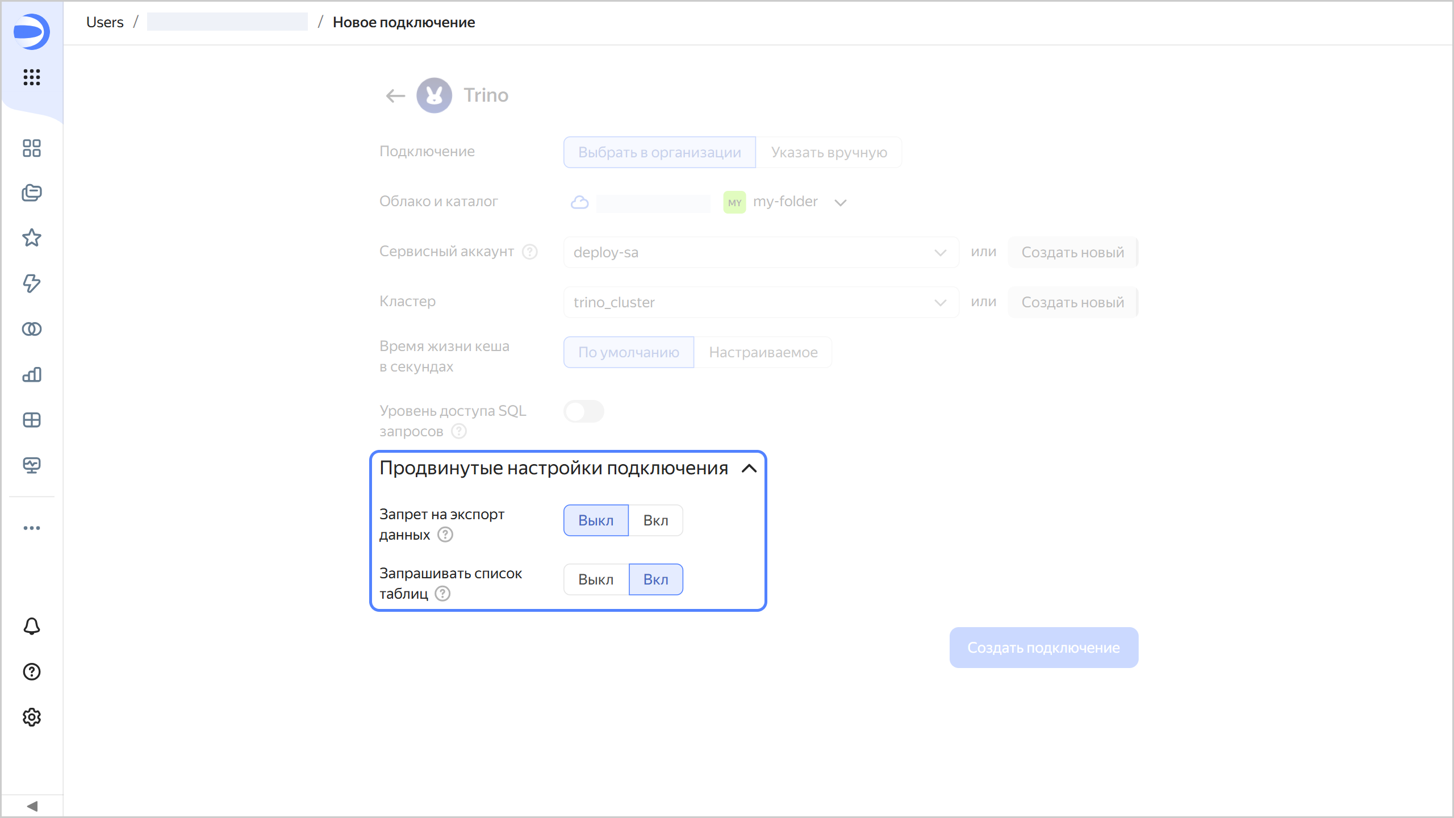The width and height of the screenshot is (1454, 818).
Task: Toggle SQL query access level switch
Action: point(583,411)
